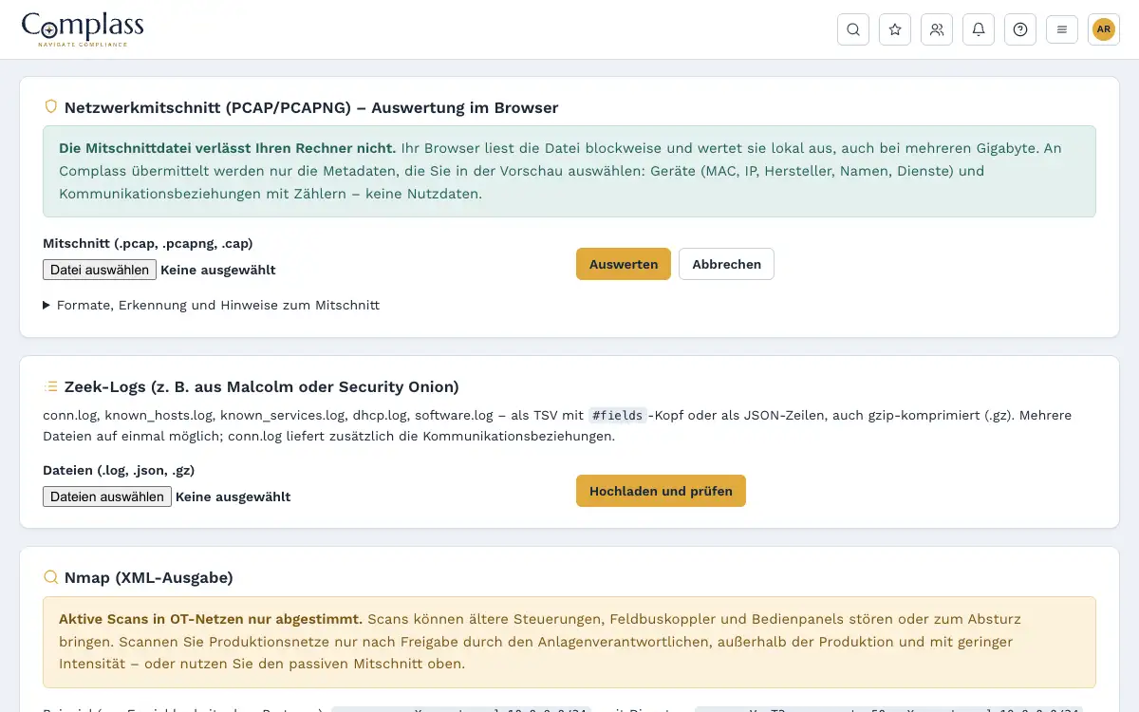Click the Nmap (XML-Ausgabe) heading text

149,577
